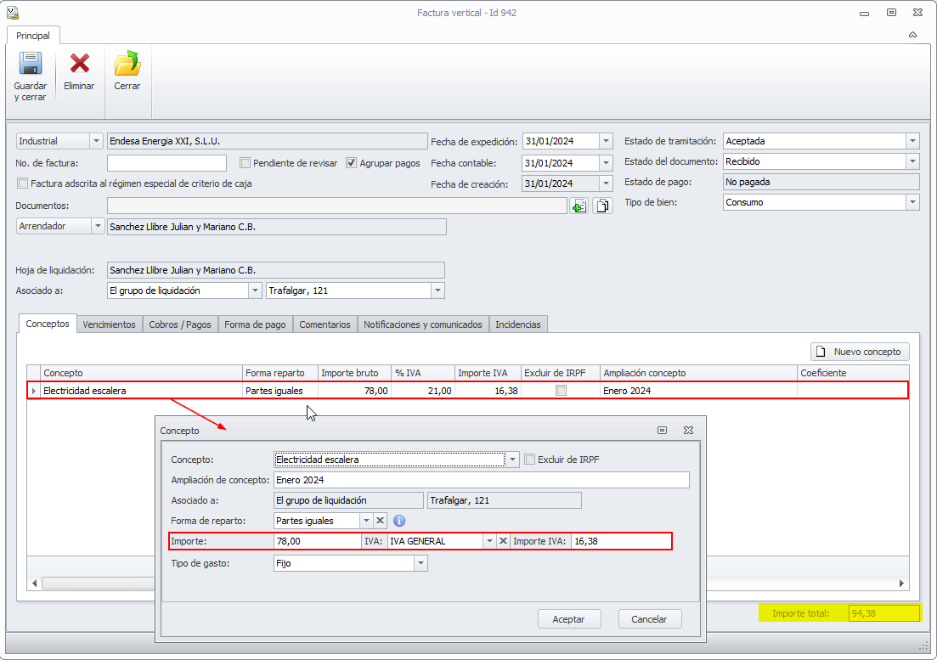937x660 pixels.
Task: Switch to the Vencimientos tab
Action: 109,324
